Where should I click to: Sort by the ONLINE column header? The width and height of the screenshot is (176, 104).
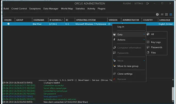click(x=9, y=20)
